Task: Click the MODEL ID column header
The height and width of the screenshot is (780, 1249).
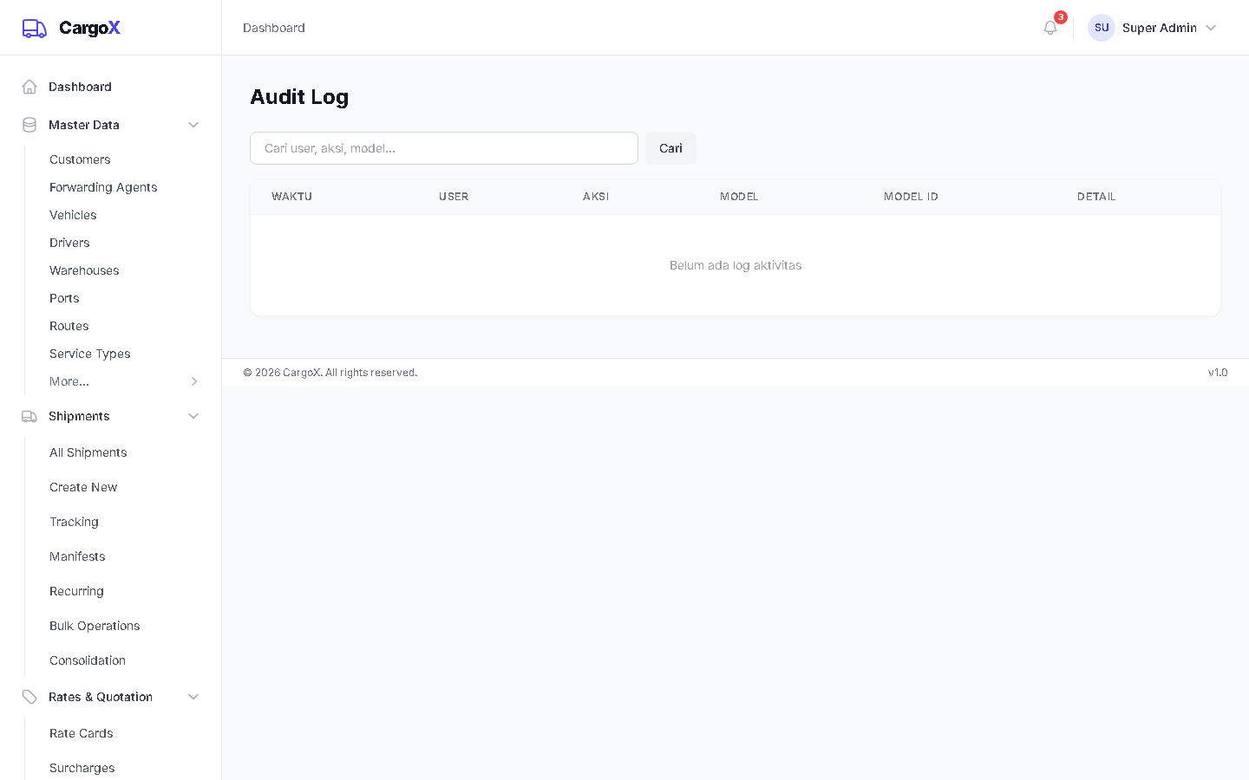Action: tap(911, 197)
